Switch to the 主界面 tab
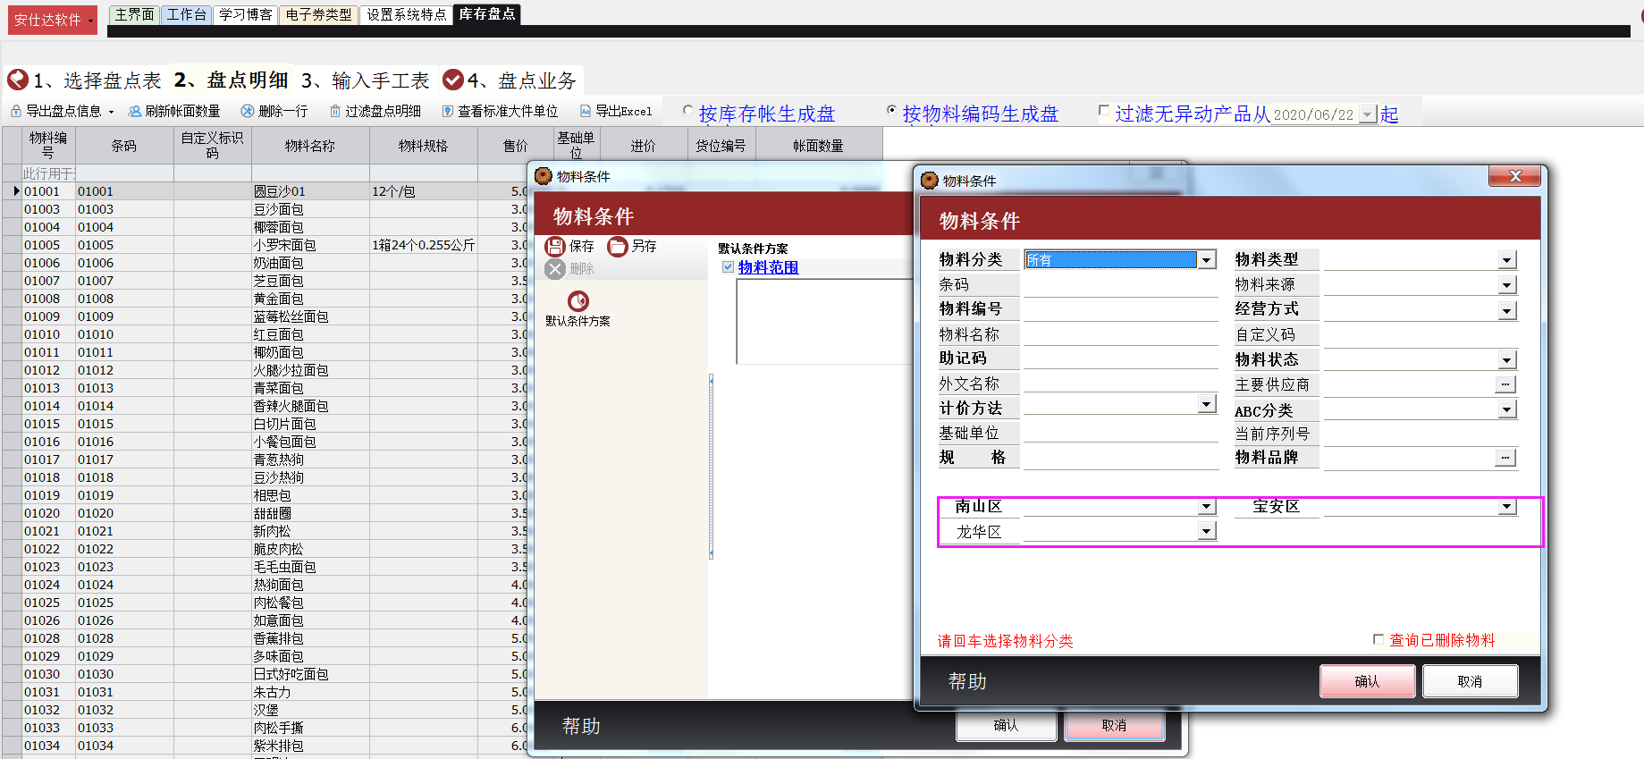The height and width of the screenshot is (759, 1644). click(134, 14)
